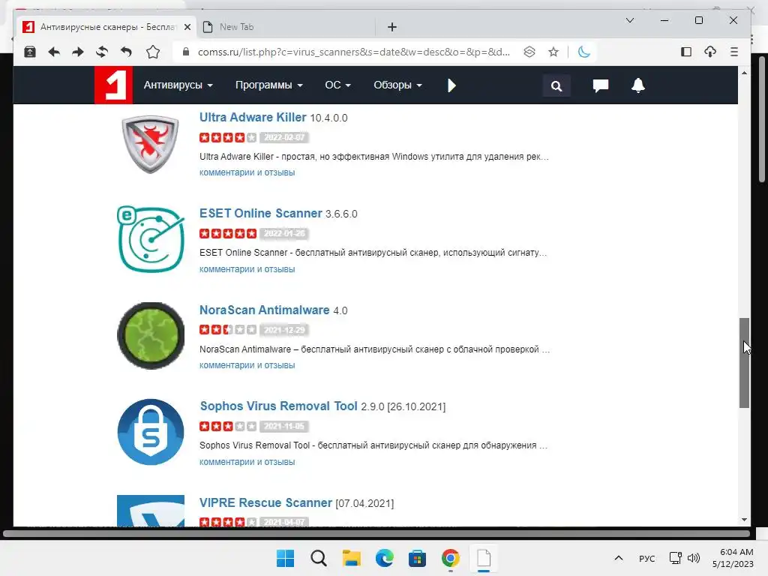The height and width of the screenshot is (576, 768).
Task: Click the layered extension icon in address bar
Action: tap(529, 52)
